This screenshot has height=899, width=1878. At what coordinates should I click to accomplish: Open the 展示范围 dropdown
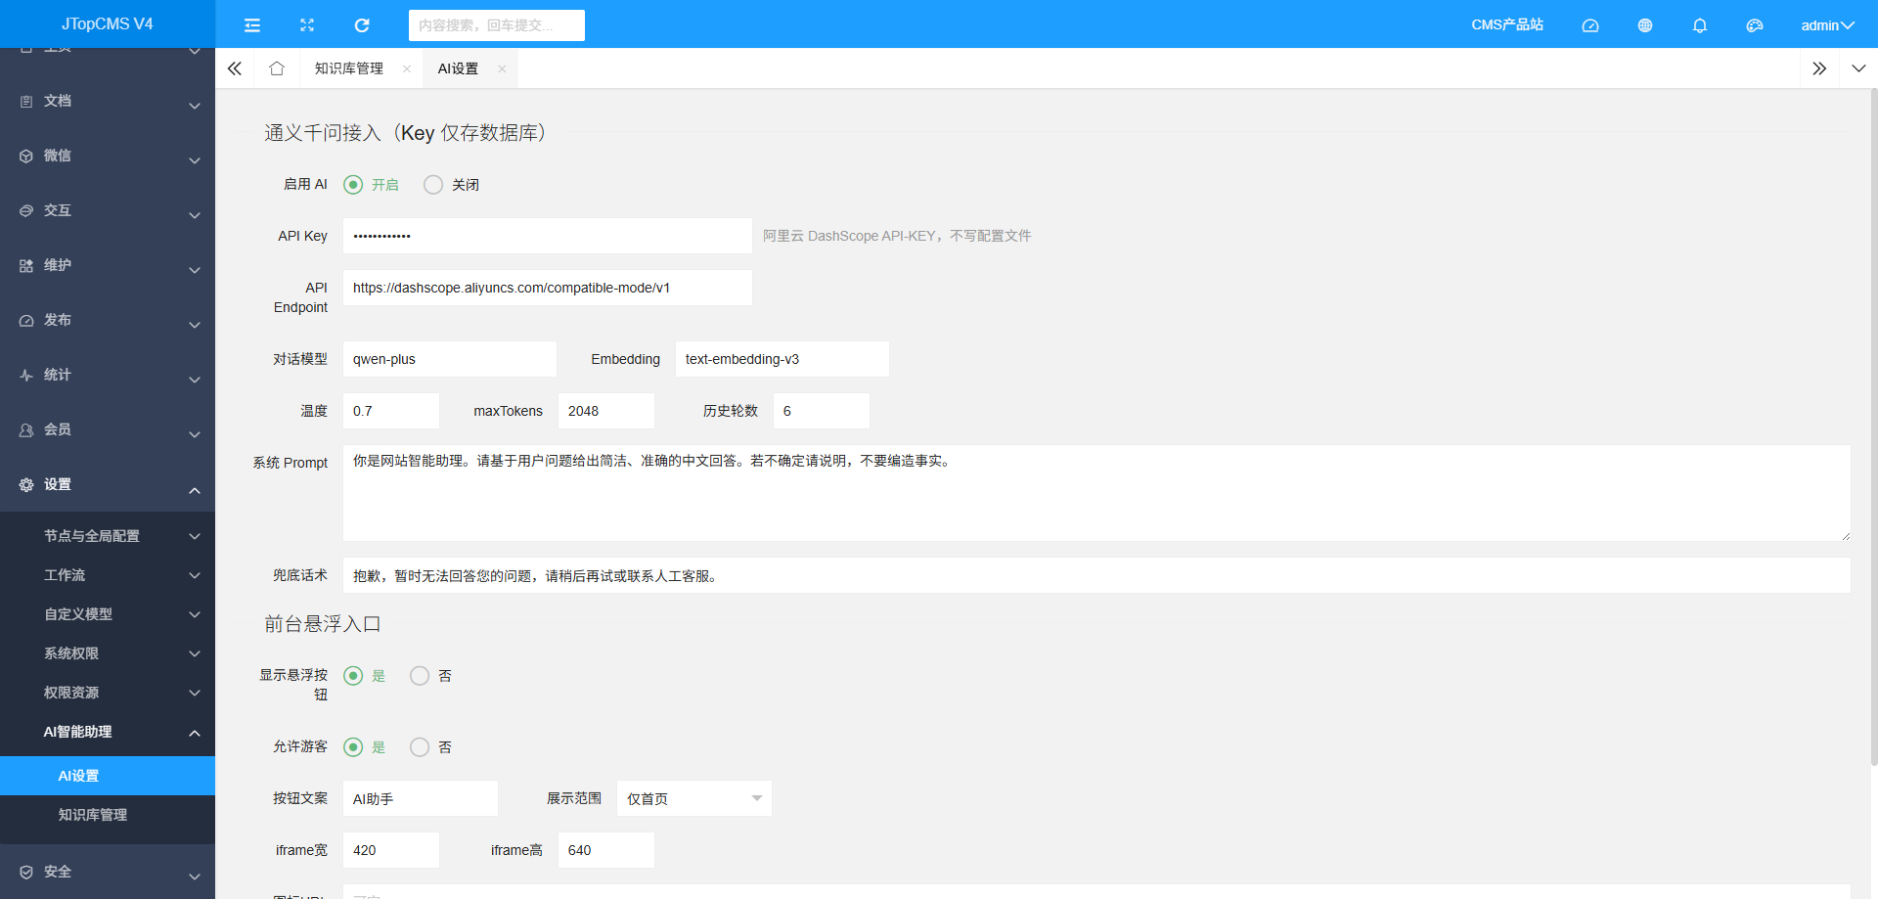694,798
